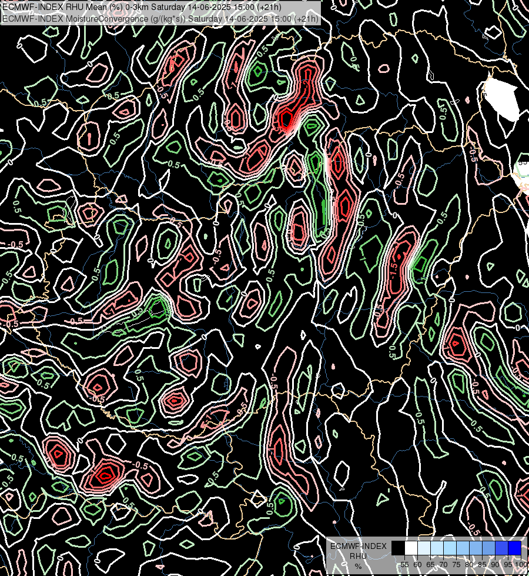Viewport: 529px width, 576px height.
Task: Choose the 80-85% humidity legend swatch
Action: point(476,548)
